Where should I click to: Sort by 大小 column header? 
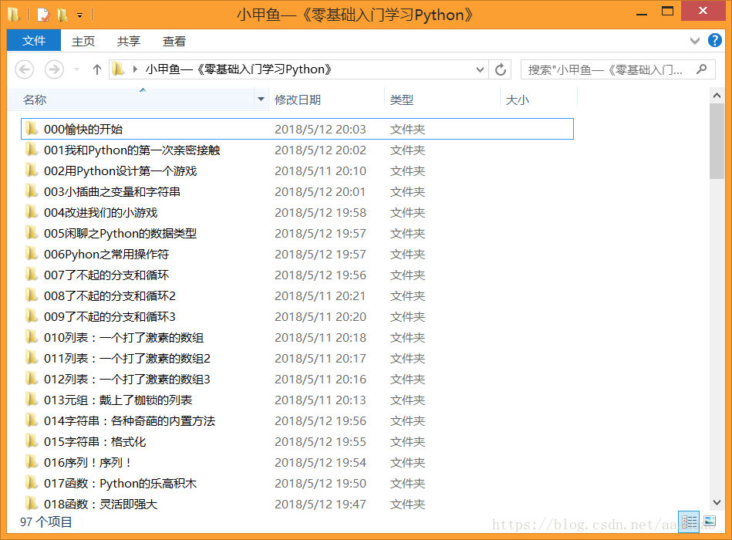coord(538,100)
